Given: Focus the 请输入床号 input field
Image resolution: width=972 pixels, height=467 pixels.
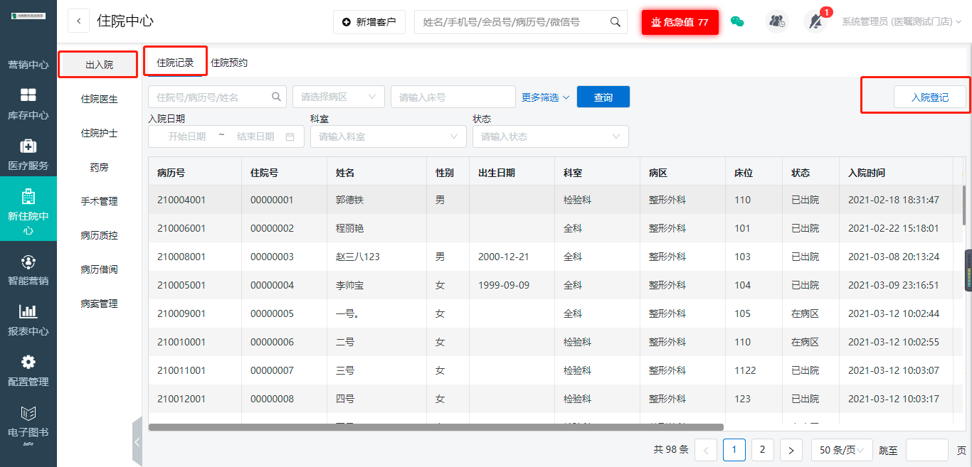Looking at the screenshot, I should 453,97.
